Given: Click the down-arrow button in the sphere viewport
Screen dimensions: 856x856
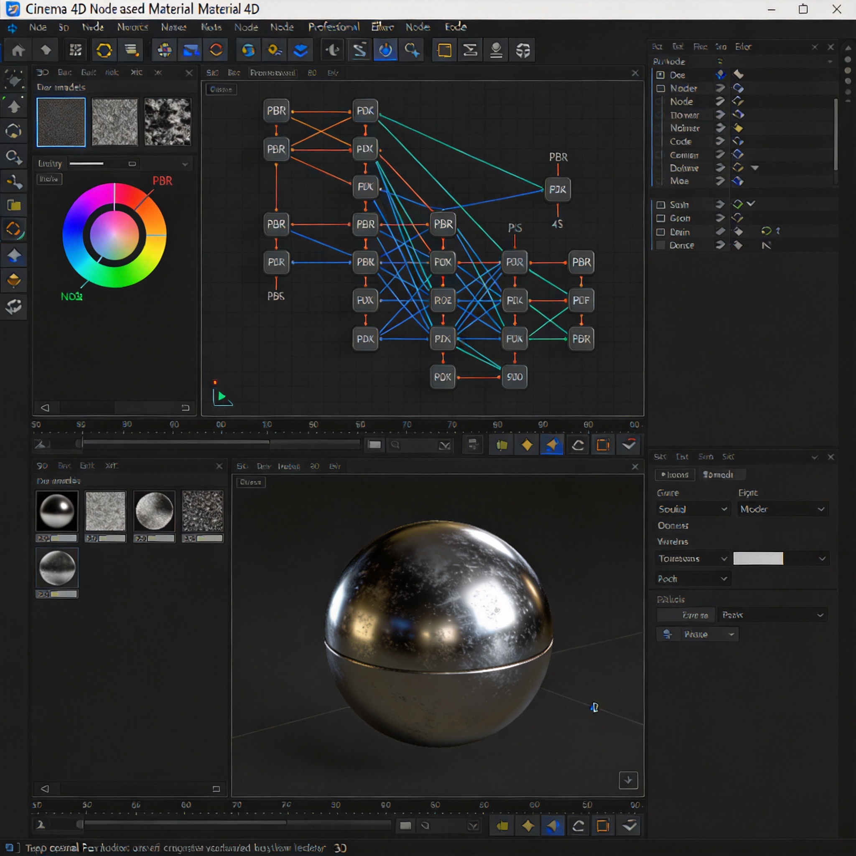Looking at the screenshot, I should (x=628, y=780).
